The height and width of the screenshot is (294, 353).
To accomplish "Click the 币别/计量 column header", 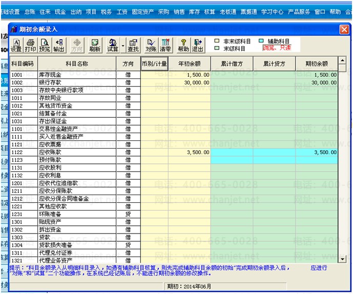I will click(x=154, y=64).
